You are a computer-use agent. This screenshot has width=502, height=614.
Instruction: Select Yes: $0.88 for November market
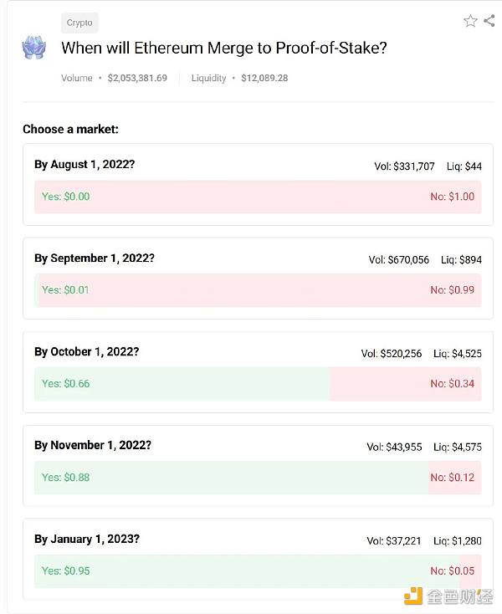tap(66, 478)
